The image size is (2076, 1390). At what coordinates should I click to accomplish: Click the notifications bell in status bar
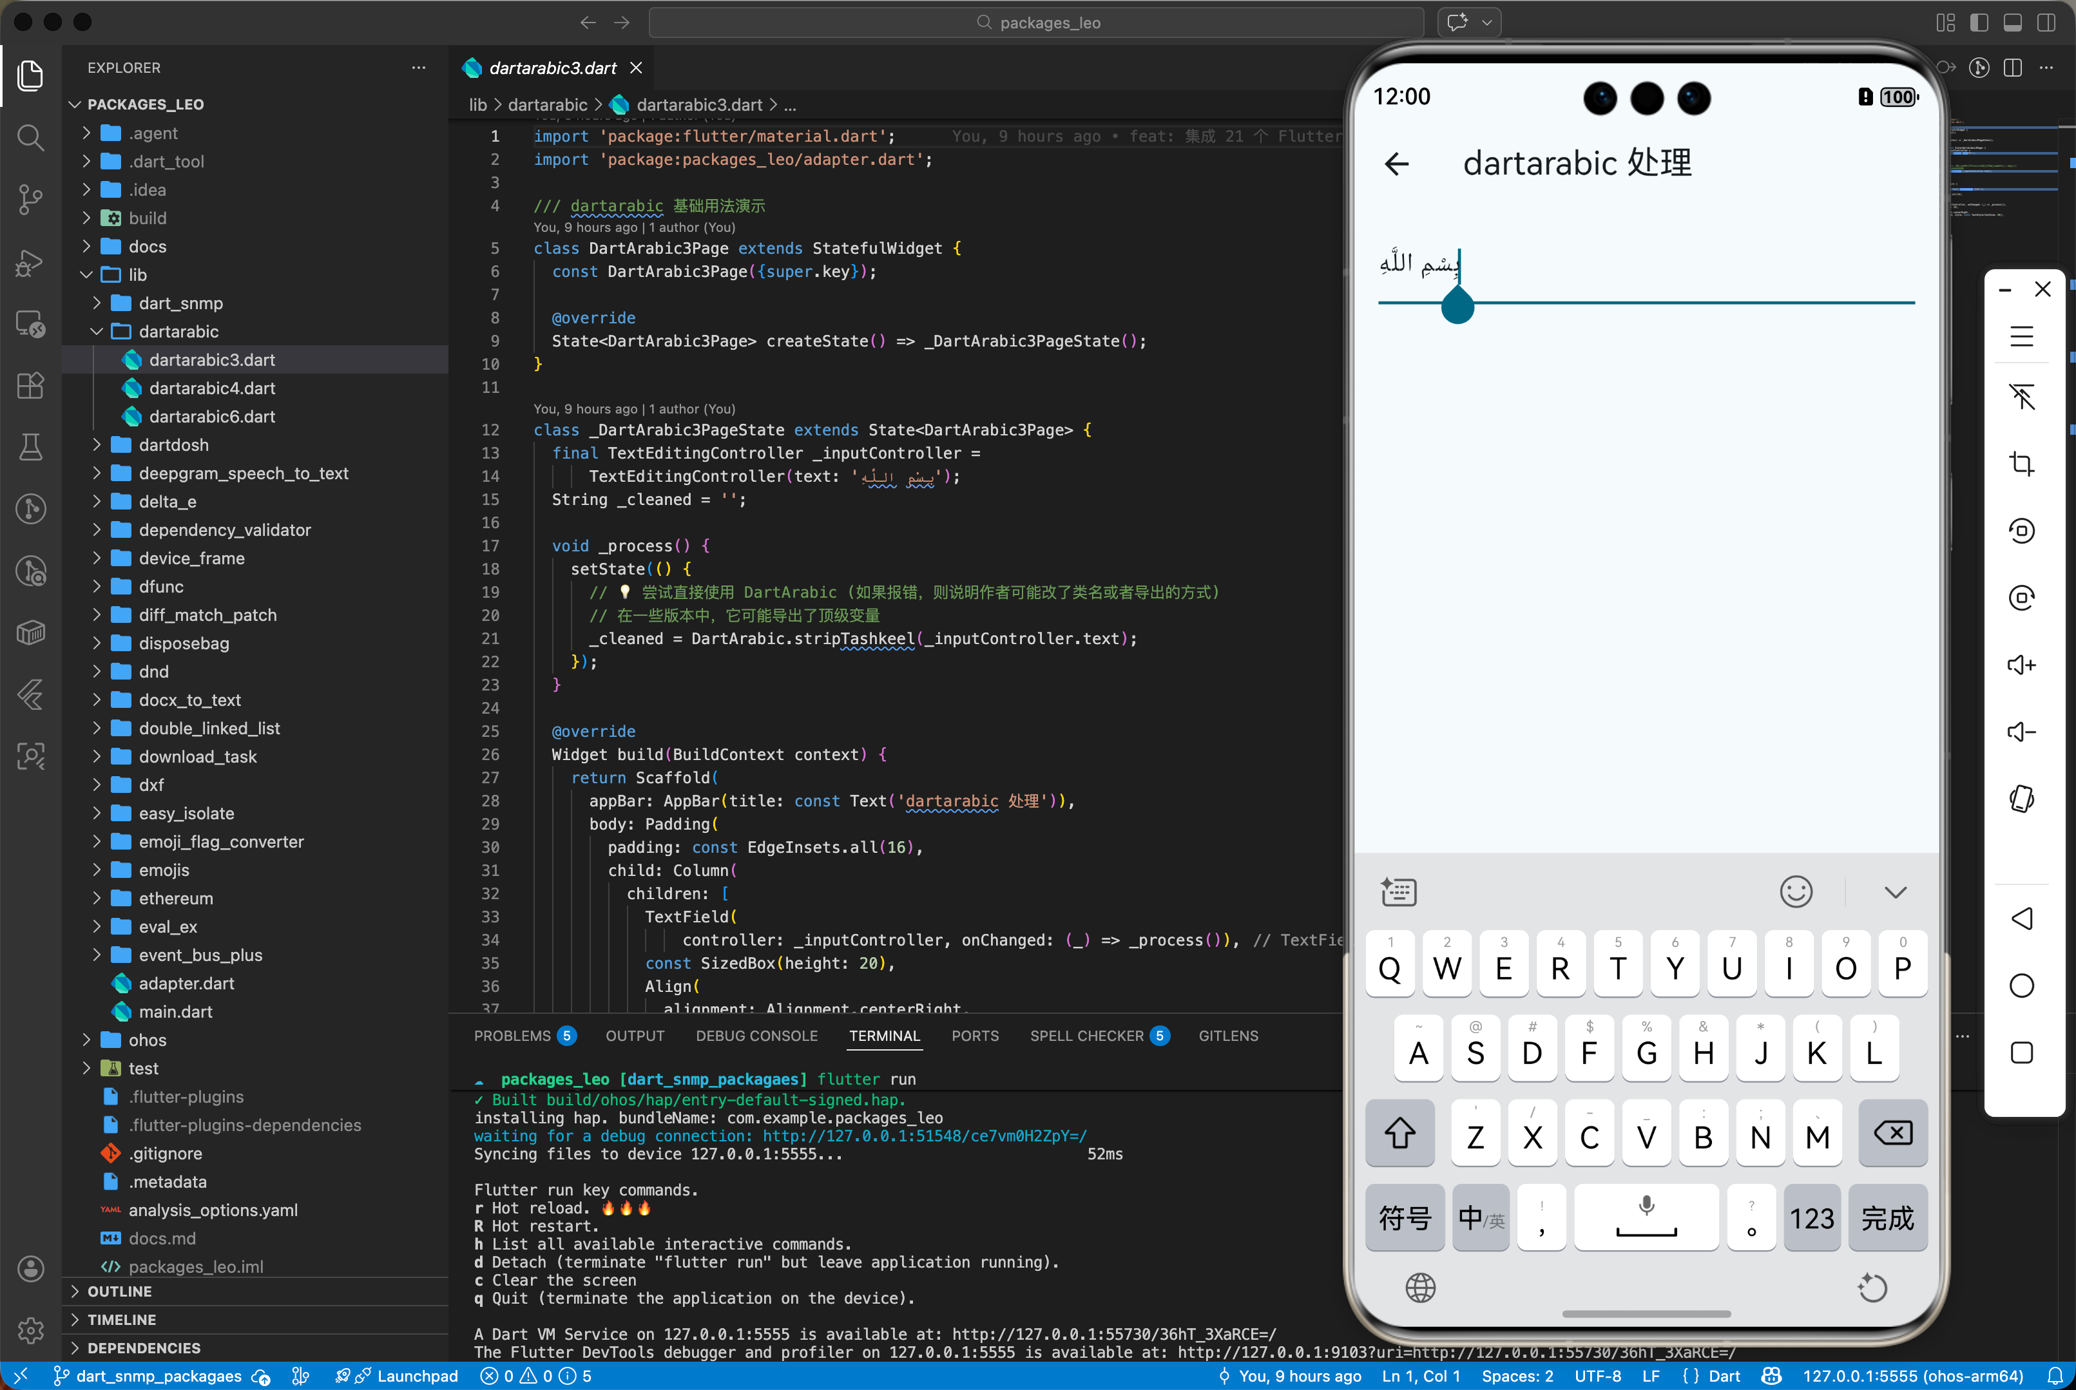point(2055,1376)
